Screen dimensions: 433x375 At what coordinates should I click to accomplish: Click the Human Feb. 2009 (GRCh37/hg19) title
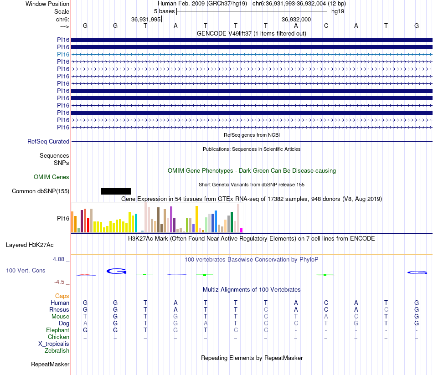[202, 4]
